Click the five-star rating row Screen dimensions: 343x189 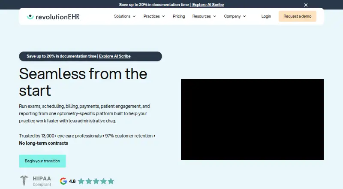(x=96, y=181)
